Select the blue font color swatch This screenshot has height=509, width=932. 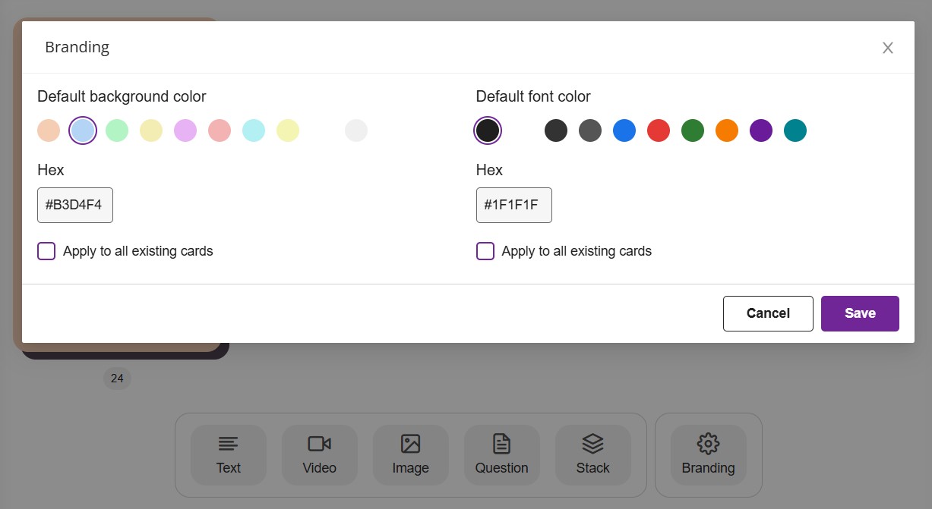point(624,130)
